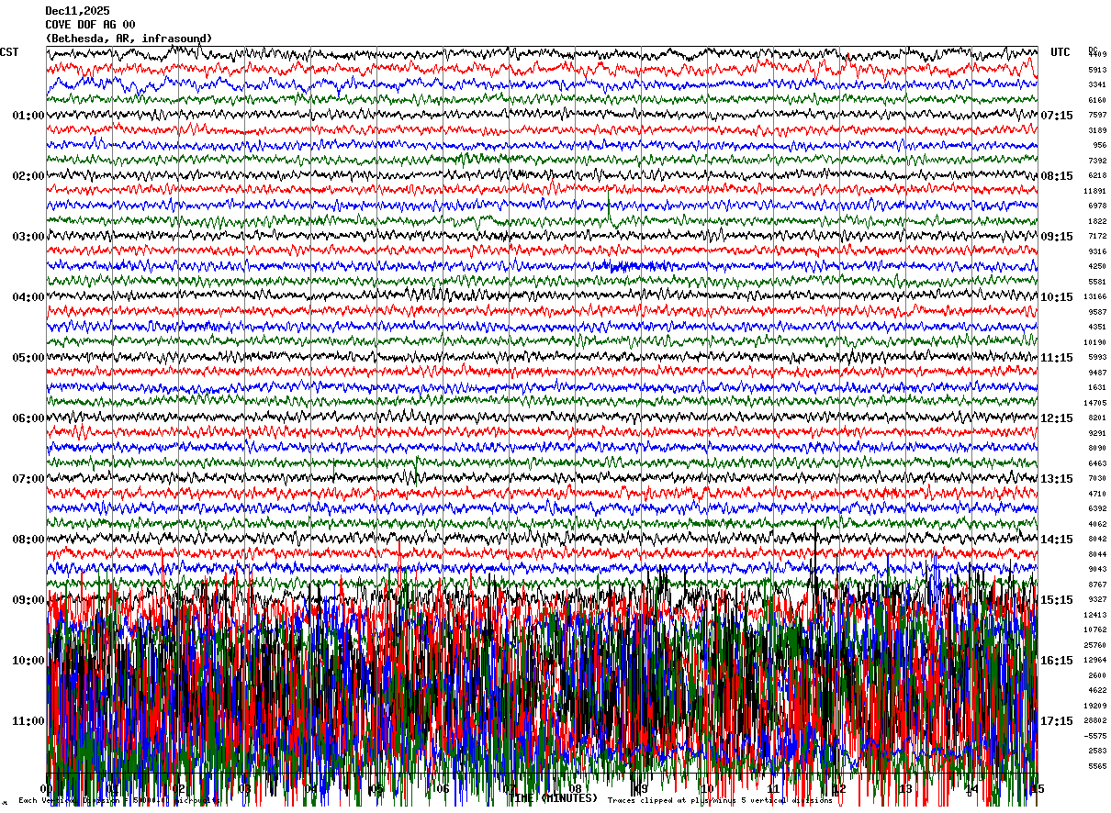Click the DC offset value 6160

tap(1097, 100)
